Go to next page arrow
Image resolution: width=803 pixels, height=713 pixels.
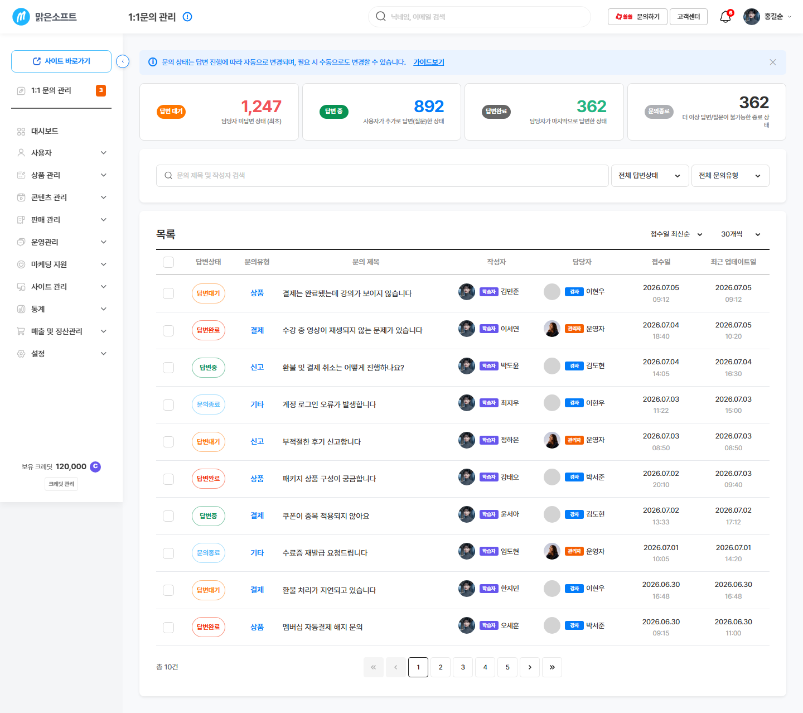[x=530, y=667]
